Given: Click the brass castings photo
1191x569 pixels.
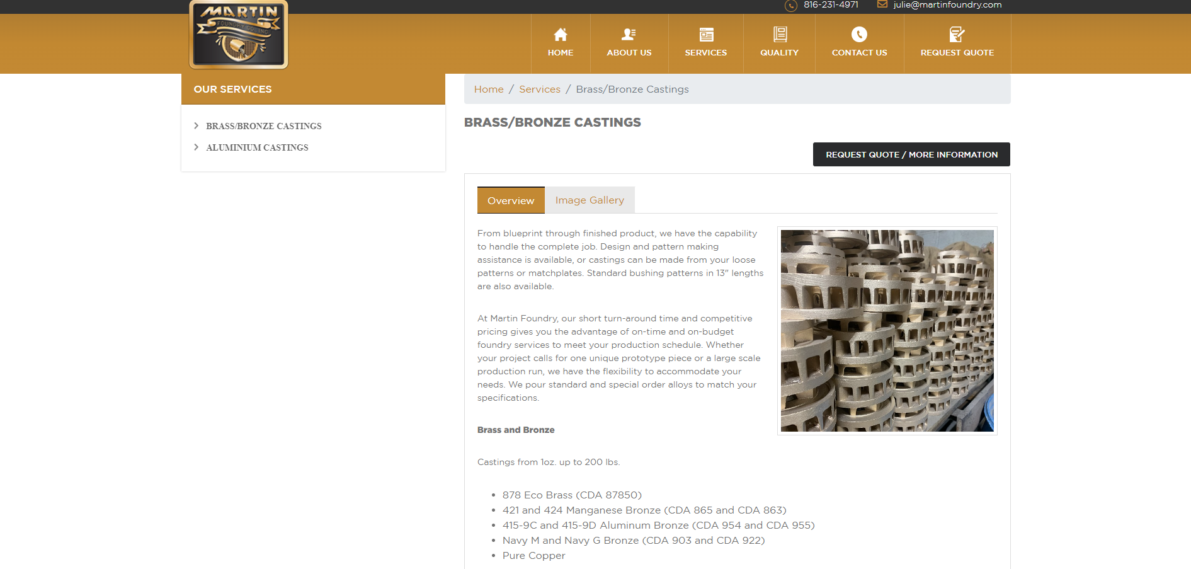Looking at the screenshot, I should tap(887, 330).
